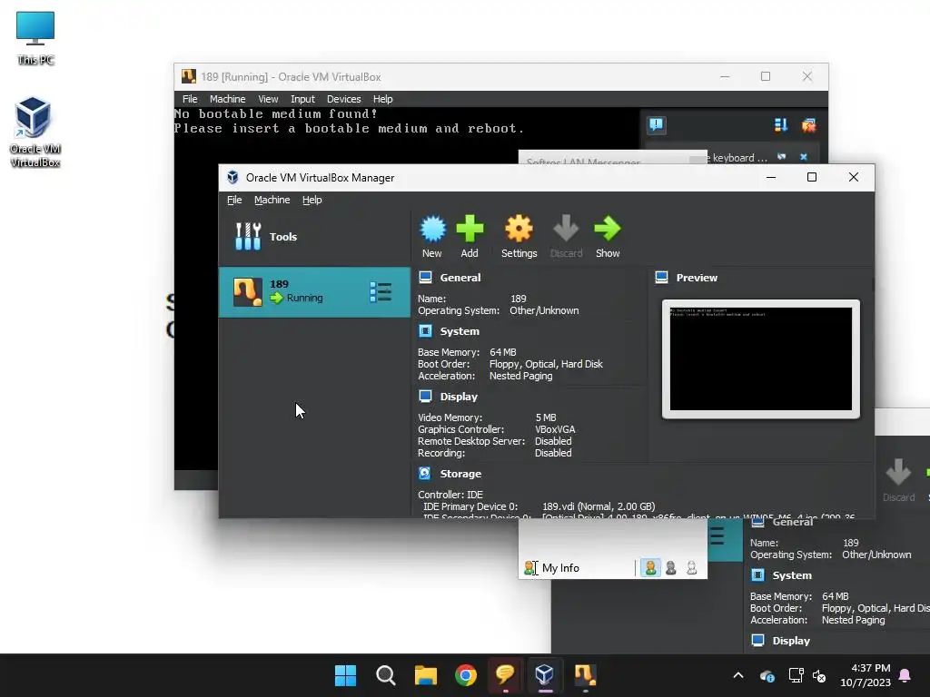
Task: Open Machine menu in 189 Running window
Action: coord(227,99)
